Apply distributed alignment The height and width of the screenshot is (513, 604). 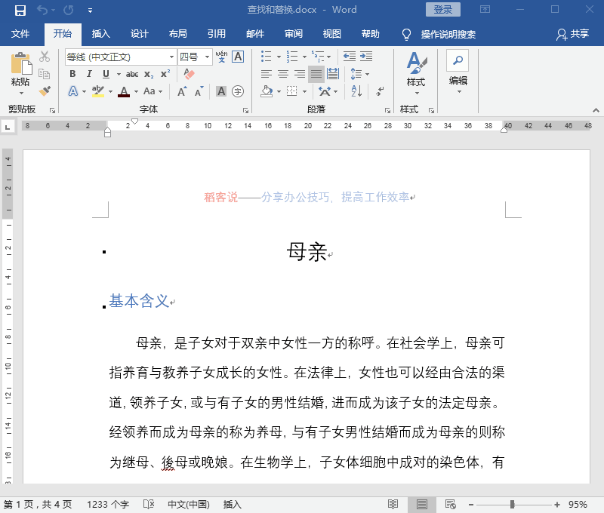tap(333, 74)
